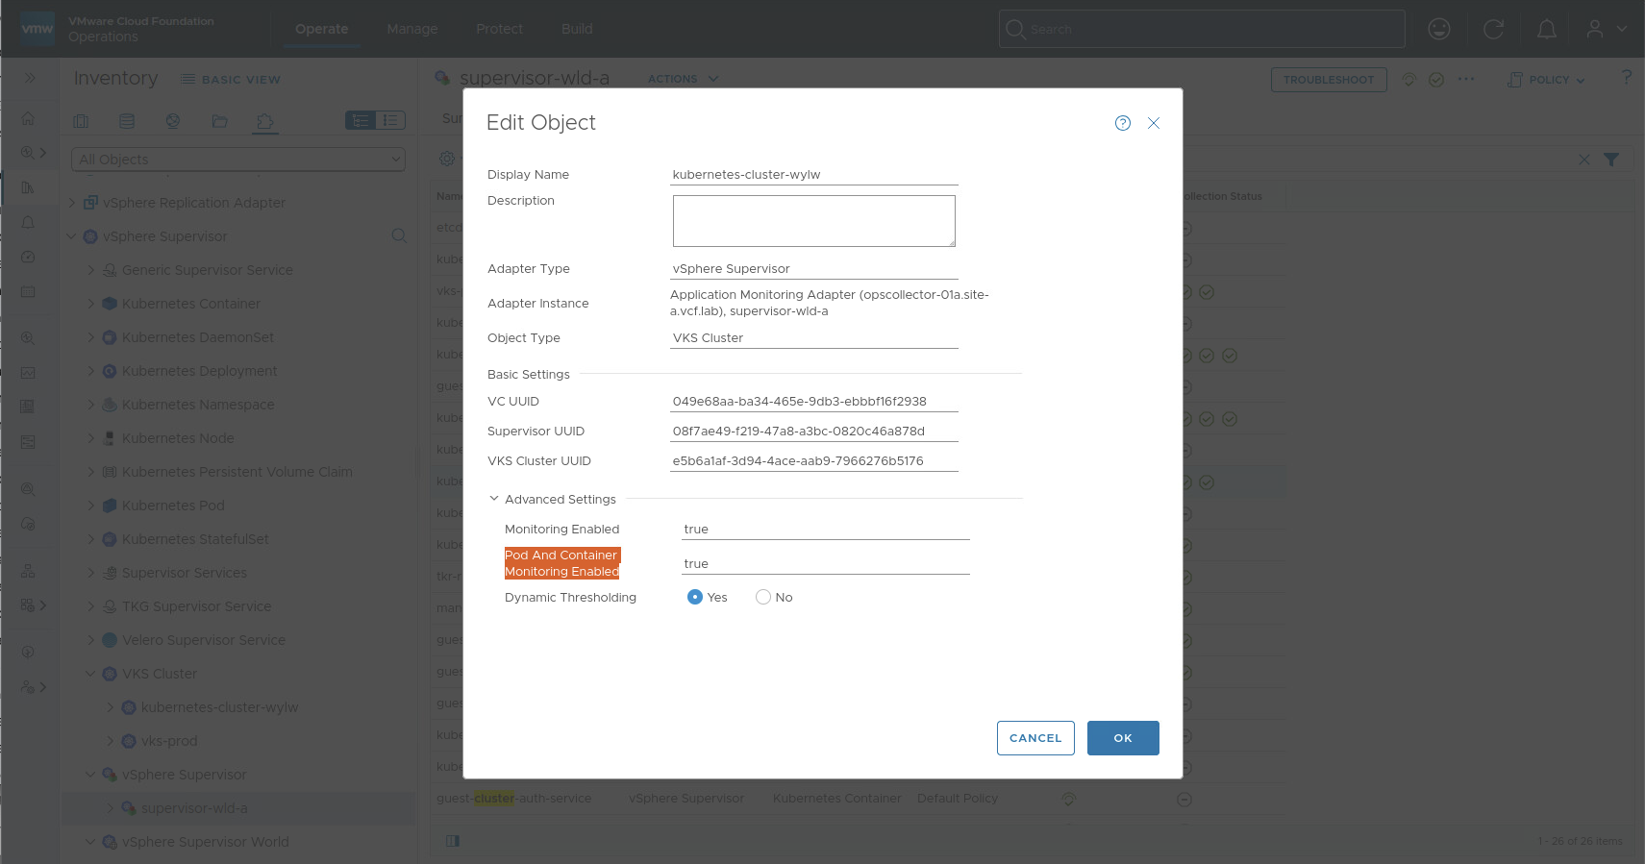Viewport: 1645px width, 864px height.
Task: Select supervisor-wld-a in the tree
Action: click(194, 808)
